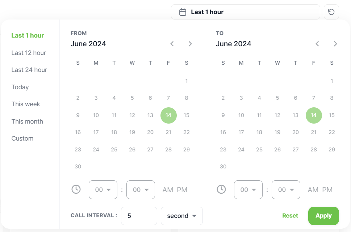The width and height of the screenshot is (351, 232).
Task: Select the Last 24 hour preset
Action: [29, 70]
